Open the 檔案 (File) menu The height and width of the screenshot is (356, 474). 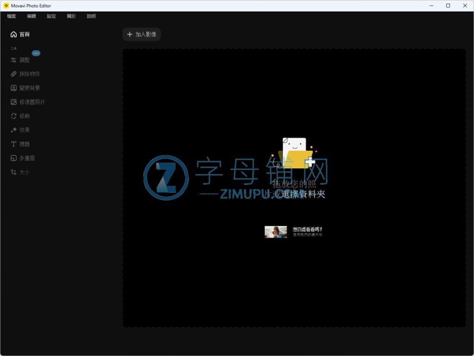point(12,16)
